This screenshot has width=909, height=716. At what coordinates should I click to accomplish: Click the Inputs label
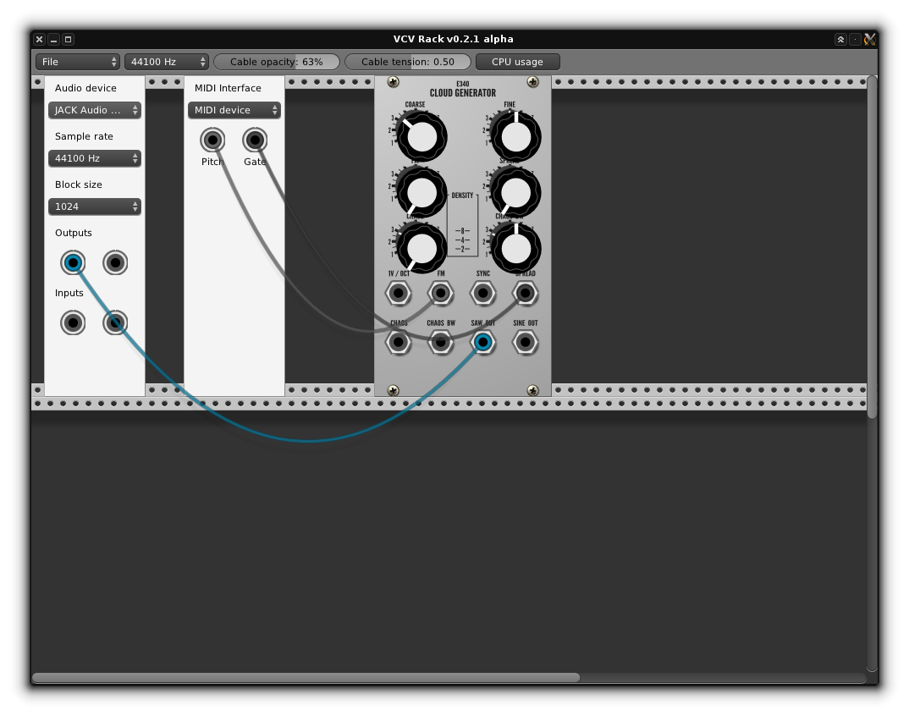pyautogui.click(x=69, y=294)
